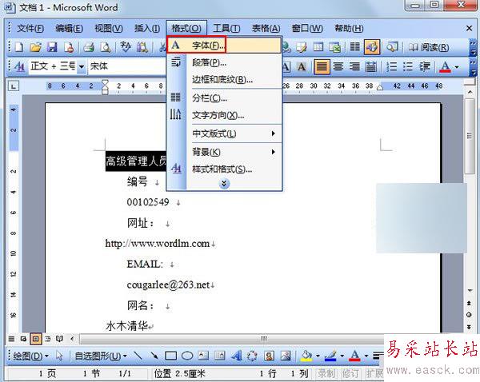Select the Rectangle drawing tool
The image size is (480, 382).
pyautogui.click(x=170, y=356)
